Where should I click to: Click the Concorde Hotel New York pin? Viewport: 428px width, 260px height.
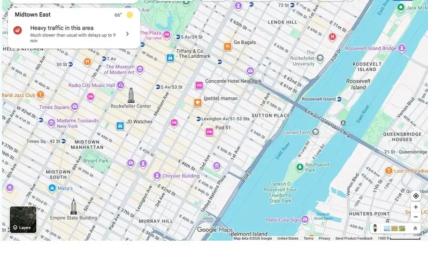click(199, 86)
